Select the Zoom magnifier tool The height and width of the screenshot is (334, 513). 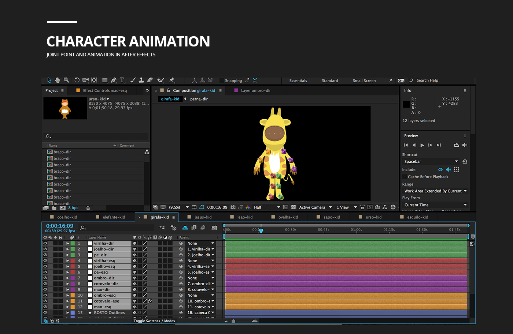pos(66,80)
